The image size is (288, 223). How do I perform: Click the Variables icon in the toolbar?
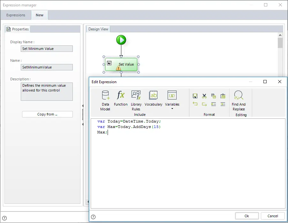coord(172,95)
